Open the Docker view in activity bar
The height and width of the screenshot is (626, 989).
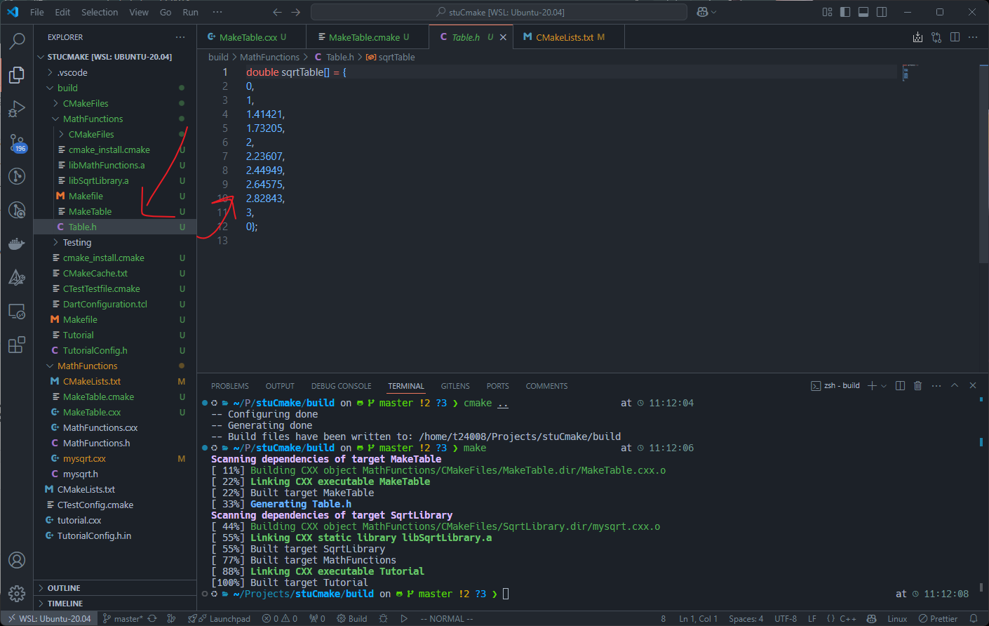pyautogui.click(x=17, y=244)
